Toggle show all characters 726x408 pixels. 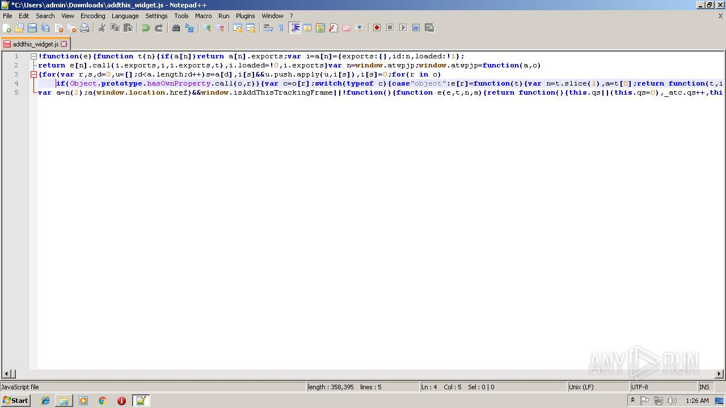tap(281, 28)
